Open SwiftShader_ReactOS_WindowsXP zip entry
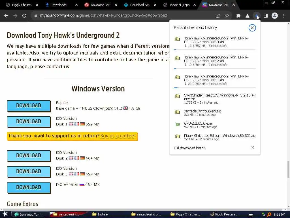The image size is (290, 218). coord(215,98)
